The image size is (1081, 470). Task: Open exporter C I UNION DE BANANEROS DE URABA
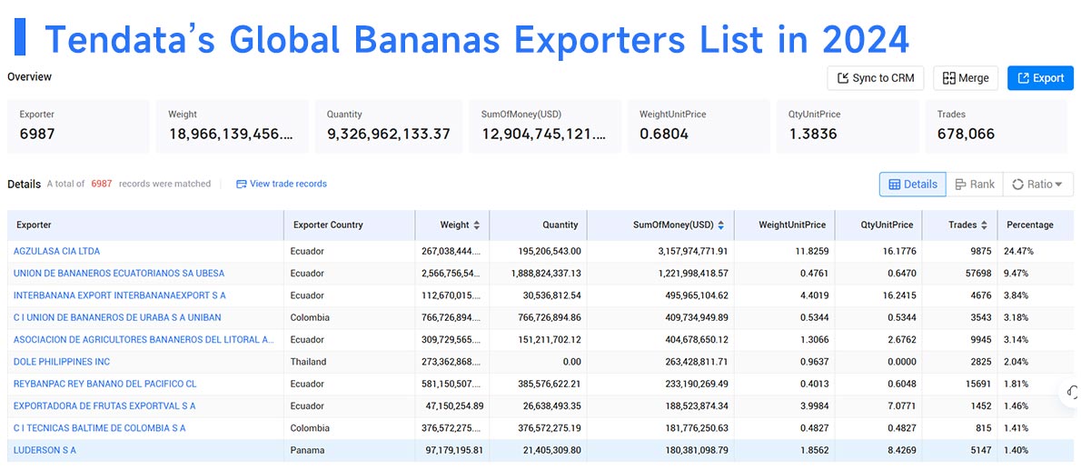tap(117, 317)
